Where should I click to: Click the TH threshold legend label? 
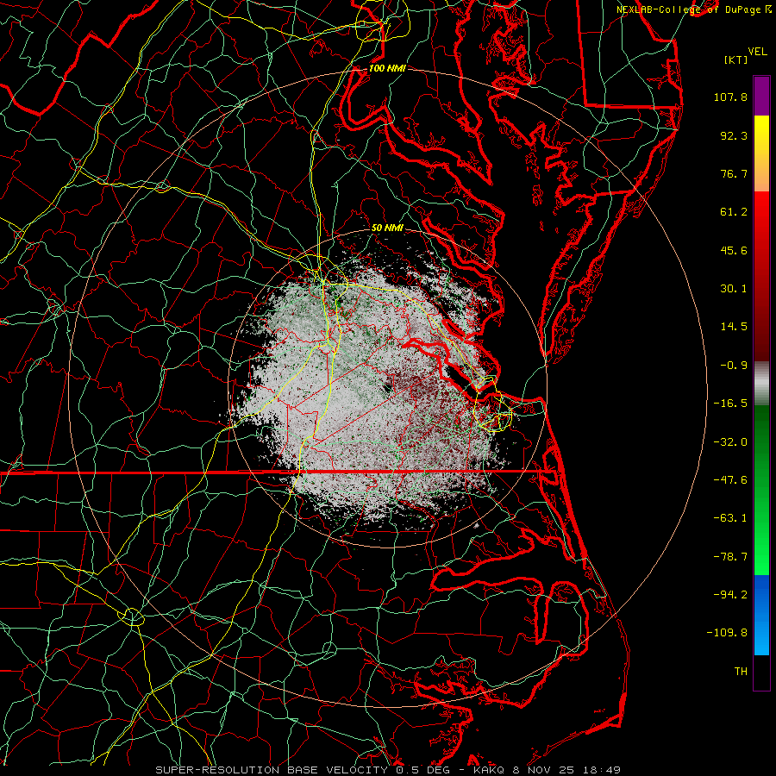tap(741, 672)
